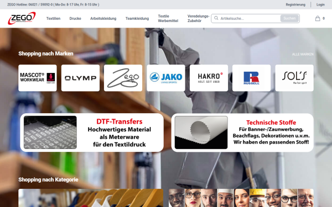Select the handwritten Zego brand tile
Viewport: 332px width, 207px height.
pos(123,78)
